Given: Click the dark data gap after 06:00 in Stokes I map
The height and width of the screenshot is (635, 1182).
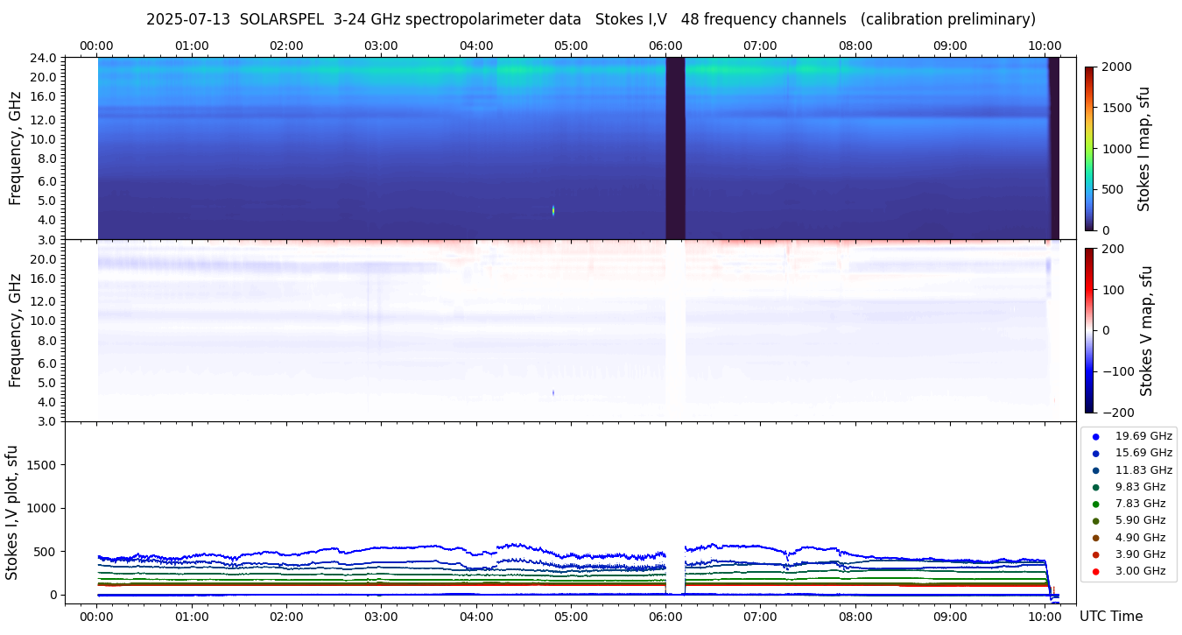Looking at the screenshot, I should (675, 148).
